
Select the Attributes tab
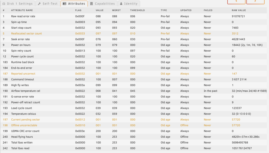[x=74, y=4]
